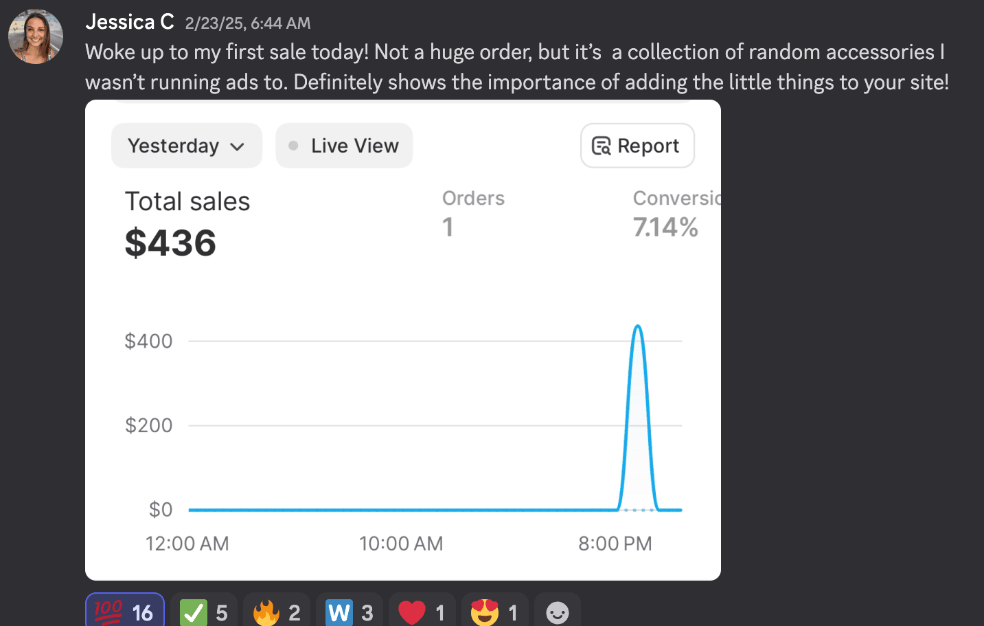The width and height of the screenshot is (984, 626).
Task: Toggle the green checkmark reaction
Action: click(204, 611)
